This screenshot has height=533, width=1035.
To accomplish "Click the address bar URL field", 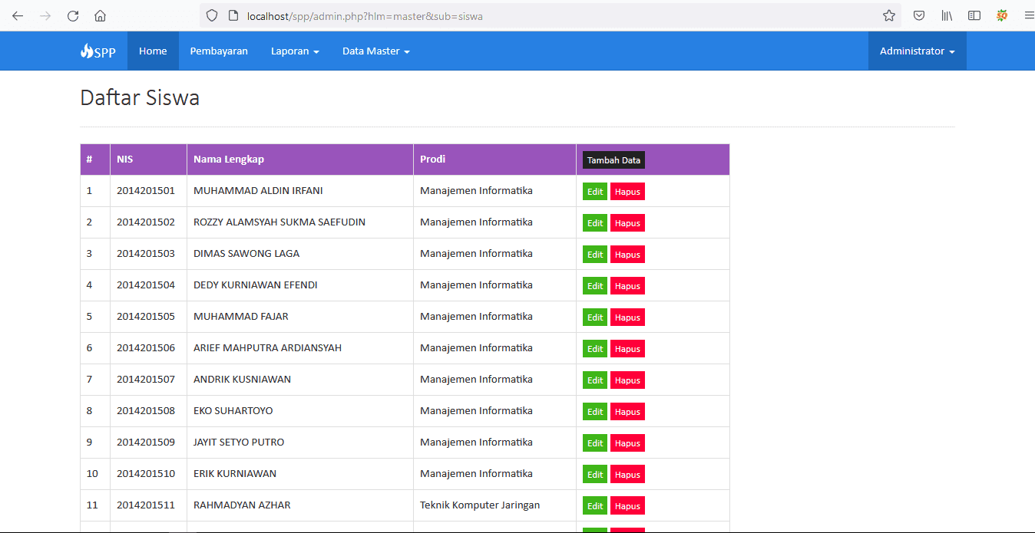I will pyautogui.click(x=461, y=15).
